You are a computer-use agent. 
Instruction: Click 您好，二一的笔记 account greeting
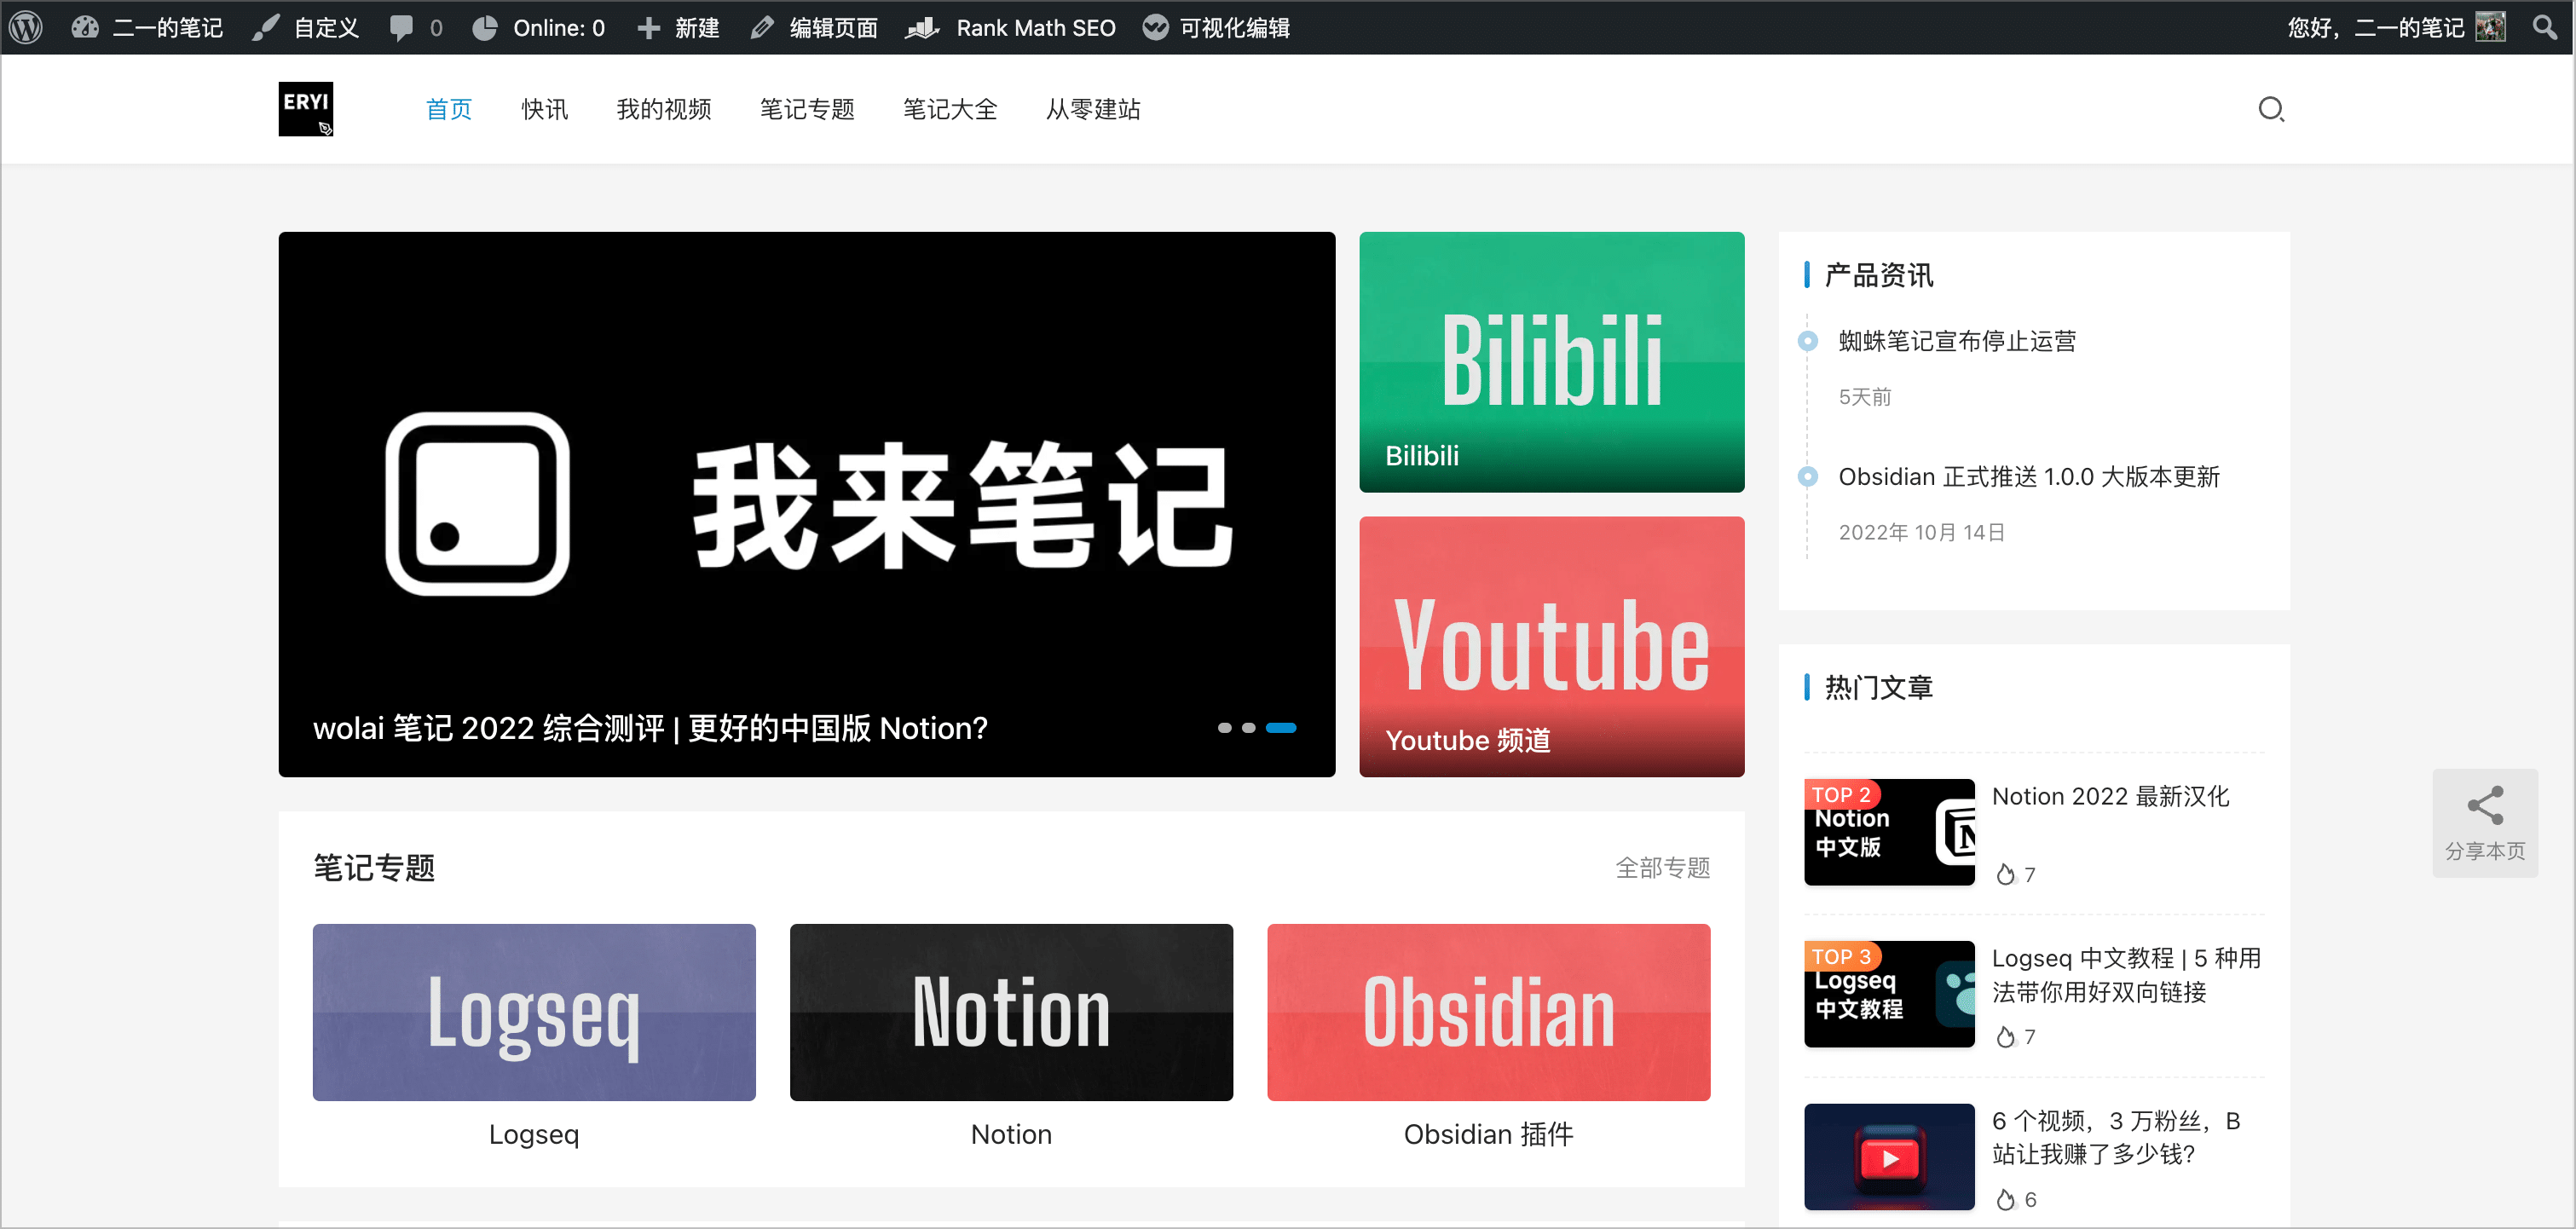coord(2376,27)
